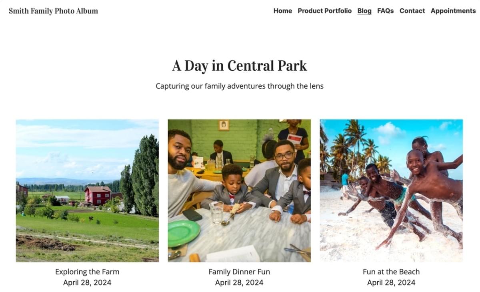Image resolution: width=480 pixels, height=292 pixels.
Task: Open the Family Dinner Fun post title
Action: point(239,272)
